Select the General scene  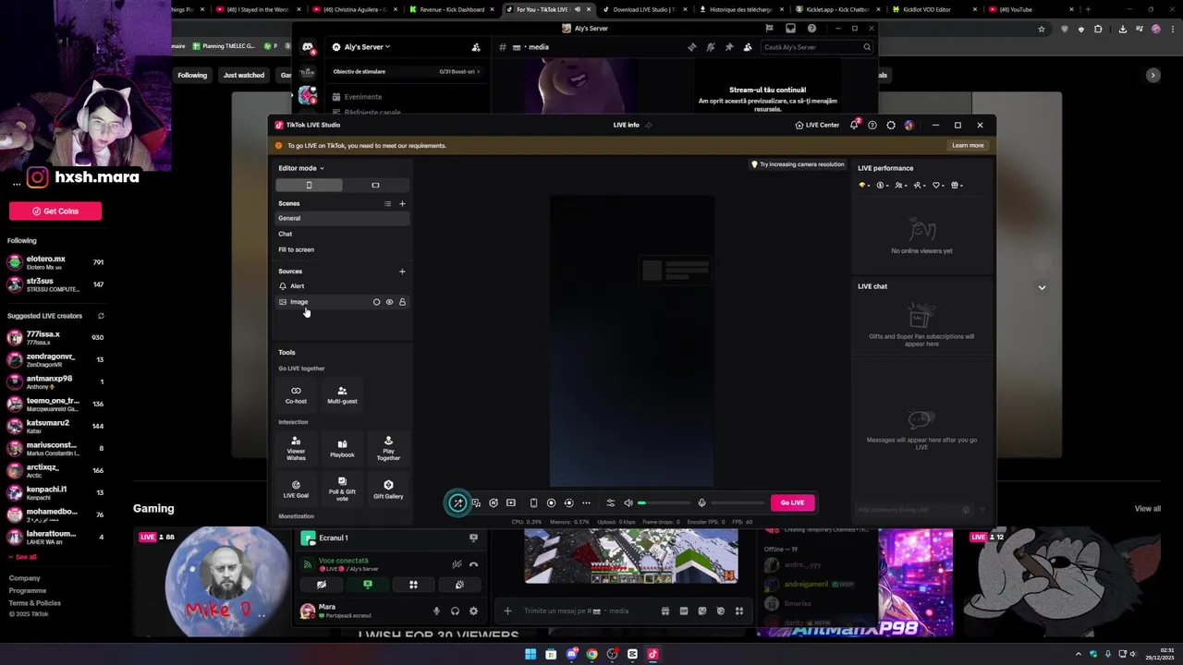[x=342, y=218]
